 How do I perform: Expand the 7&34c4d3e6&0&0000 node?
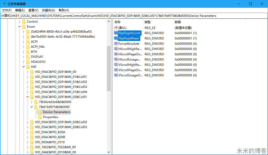pos(31,102)
